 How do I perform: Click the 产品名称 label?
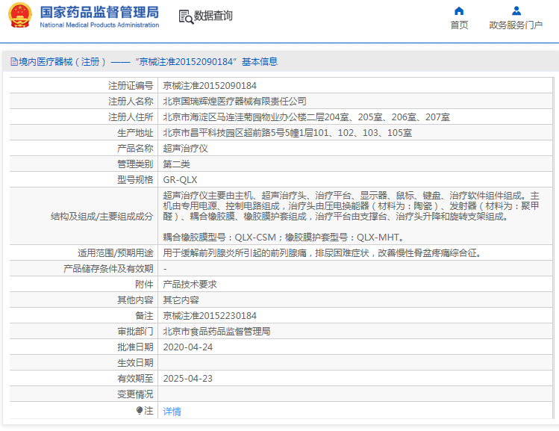click(x=135, y=149)
